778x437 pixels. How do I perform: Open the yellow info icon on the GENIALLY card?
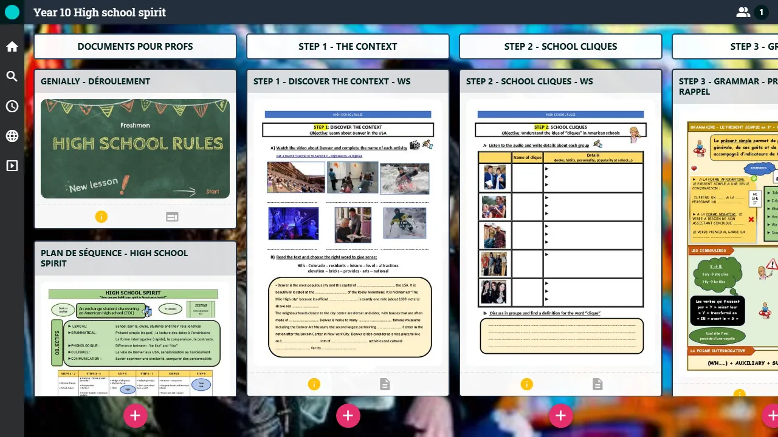coord(102,216)
